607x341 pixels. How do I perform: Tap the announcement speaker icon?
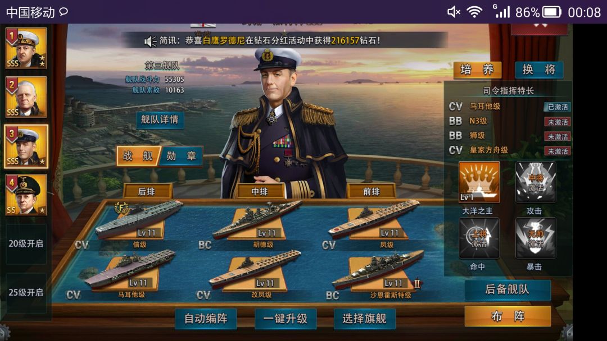coord(150,41)
